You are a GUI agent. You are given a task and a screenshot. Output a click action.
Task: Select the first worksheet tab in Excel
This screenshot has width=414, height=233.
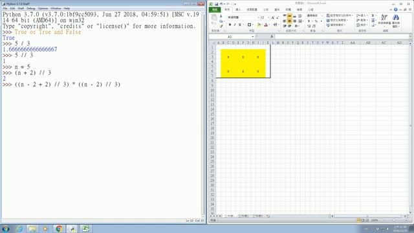click(x=229, y=216)
